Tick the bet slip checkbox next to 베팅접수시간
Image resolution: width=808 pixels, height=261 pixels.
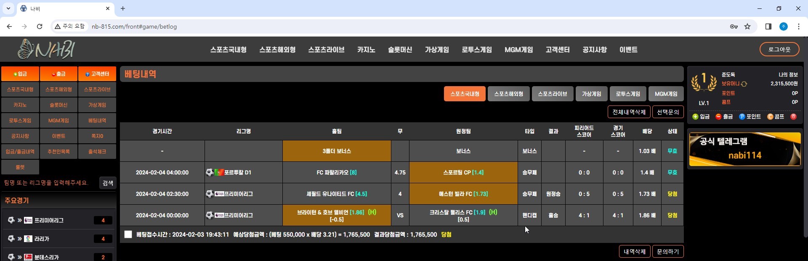coord(128,235)
